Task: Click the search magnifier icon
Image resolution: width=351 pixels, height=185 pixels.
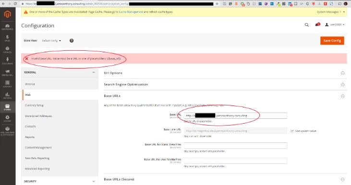Action: (307, 25)
